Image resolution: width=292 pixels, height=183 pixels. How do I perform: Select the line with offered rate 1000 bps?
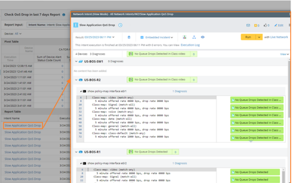tap(132, 136)
